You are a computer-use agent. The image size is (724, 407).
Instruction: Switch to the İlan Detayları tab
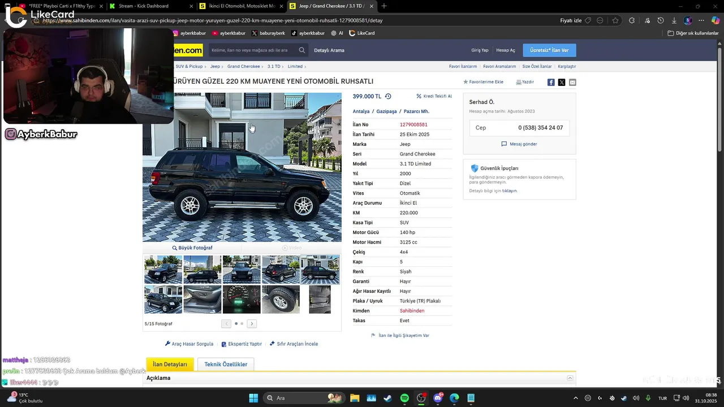point(170,364)
